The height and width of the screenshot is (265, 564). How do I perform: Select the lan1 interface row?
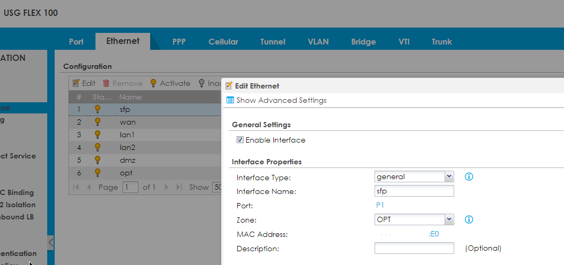click(x=127, y=135)
